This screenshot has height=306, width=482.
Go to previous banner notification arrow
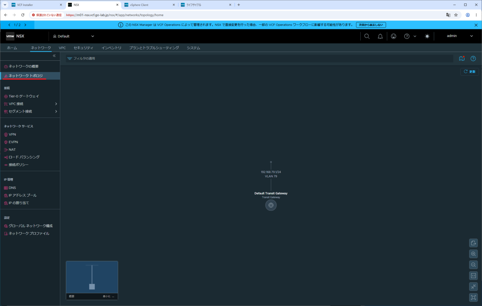[10, 25]
